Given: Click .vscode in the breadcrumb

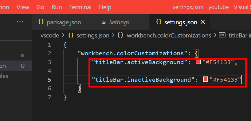Looking at the screenshot, I should point(49,36).
